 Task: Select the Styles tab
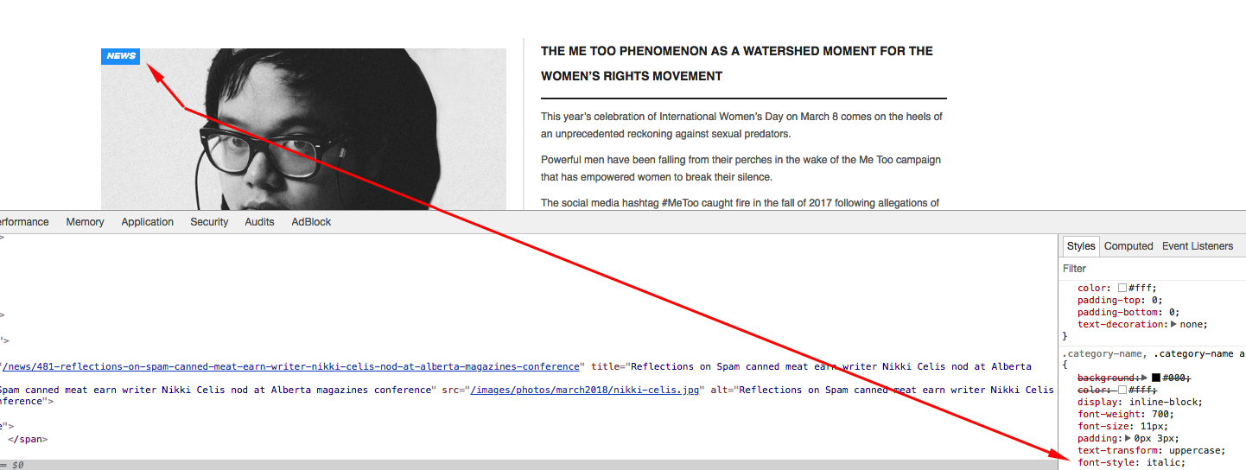point(1081,246)
